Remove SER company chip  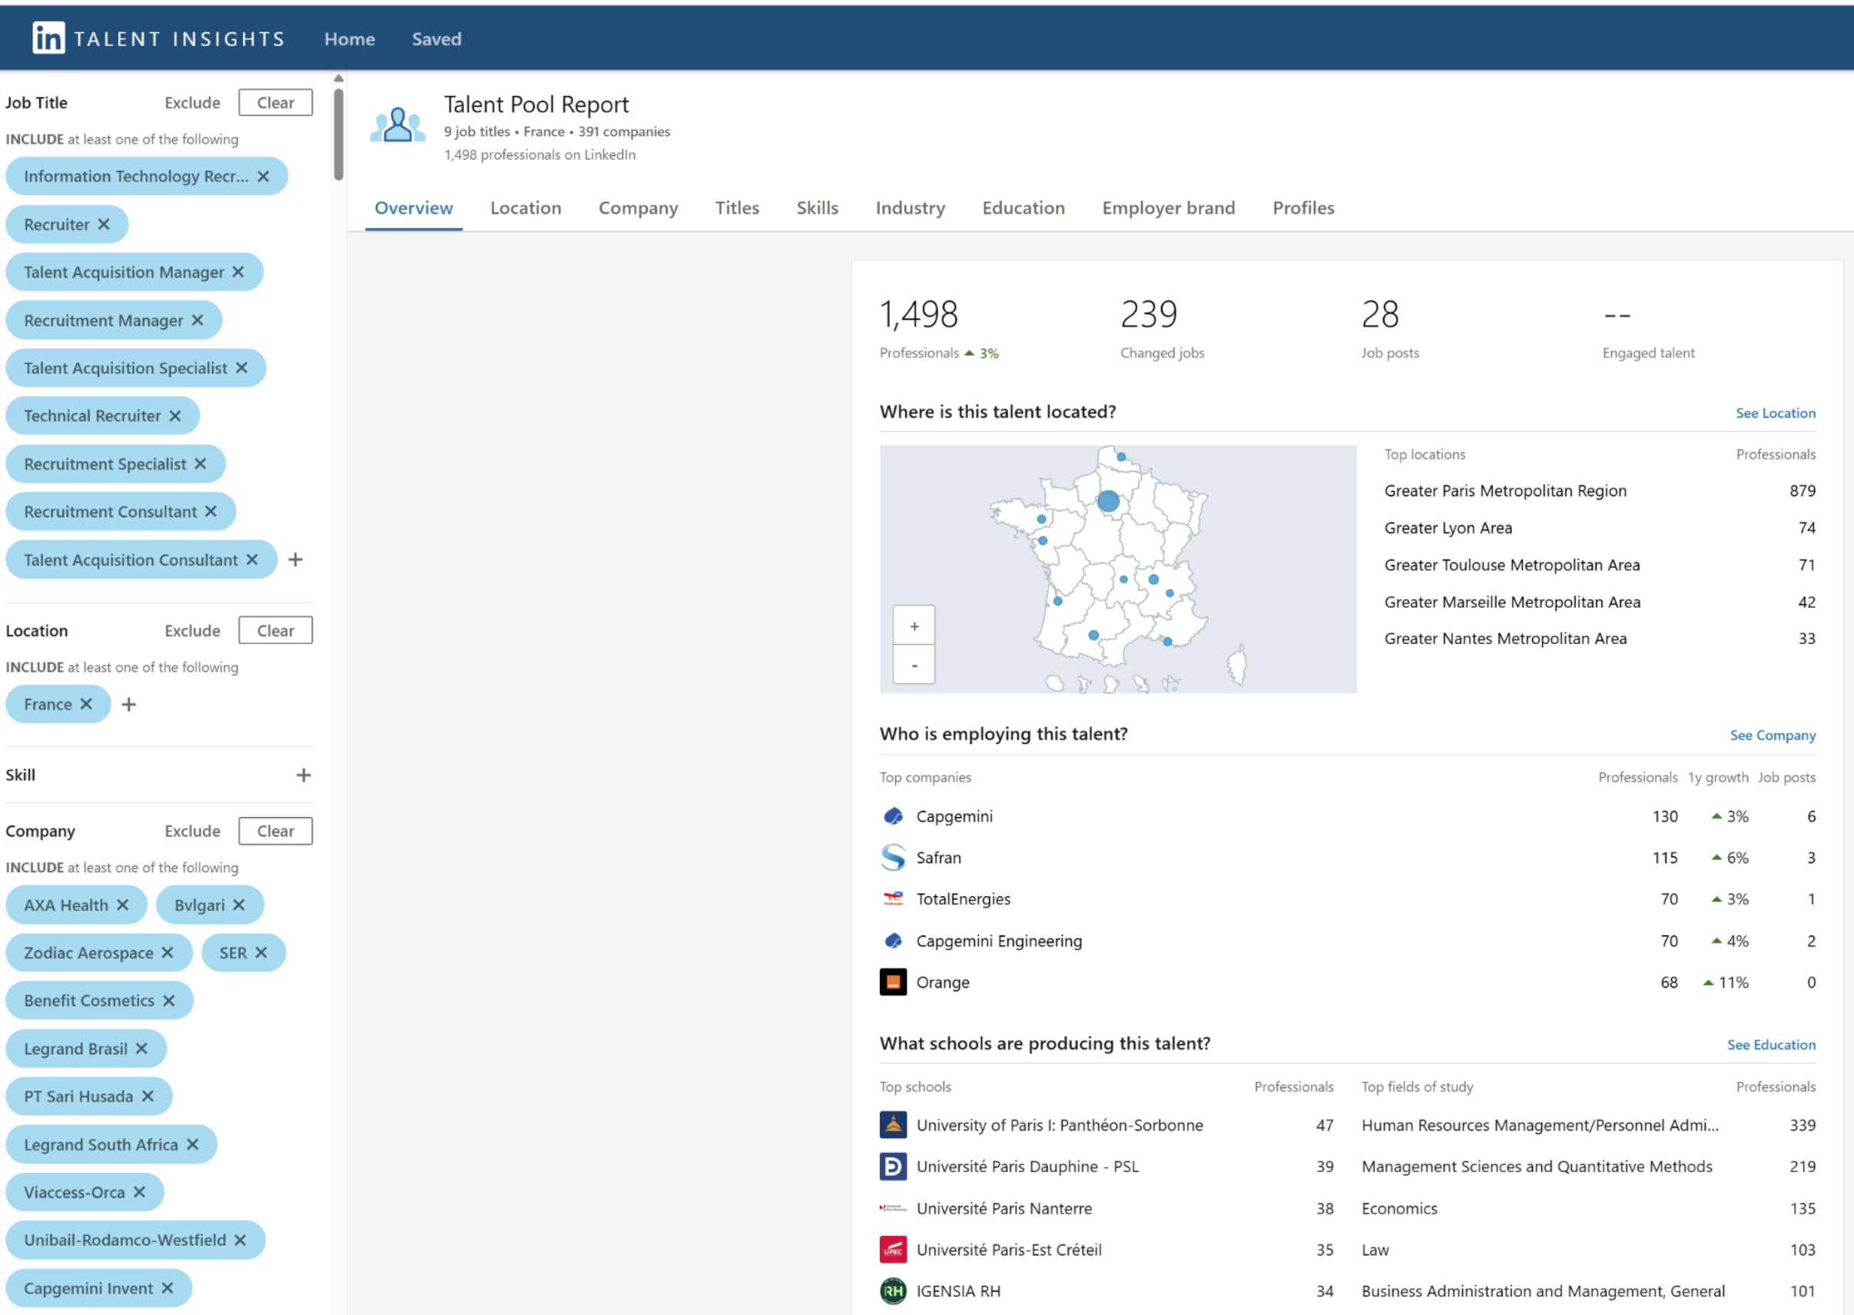(x=260, y=952)
